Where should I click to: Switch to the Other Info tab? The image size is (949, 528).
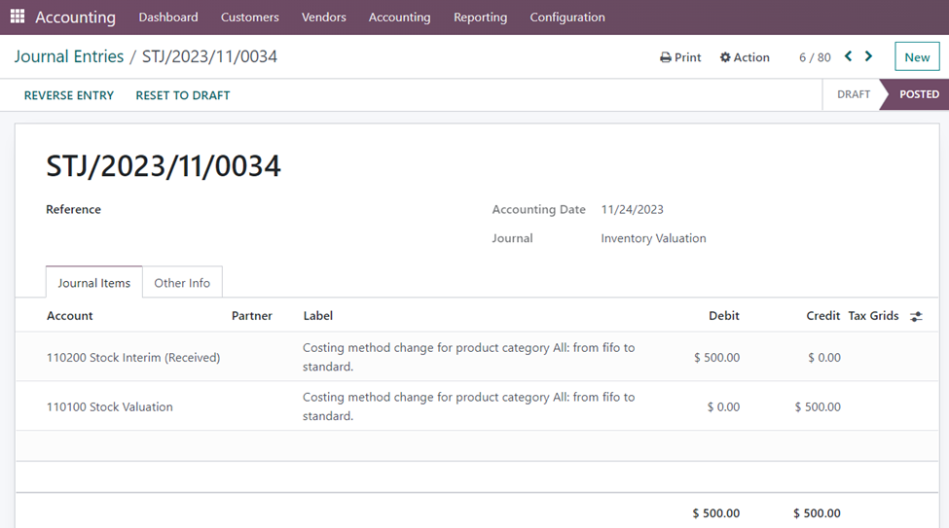coord(182,283)
